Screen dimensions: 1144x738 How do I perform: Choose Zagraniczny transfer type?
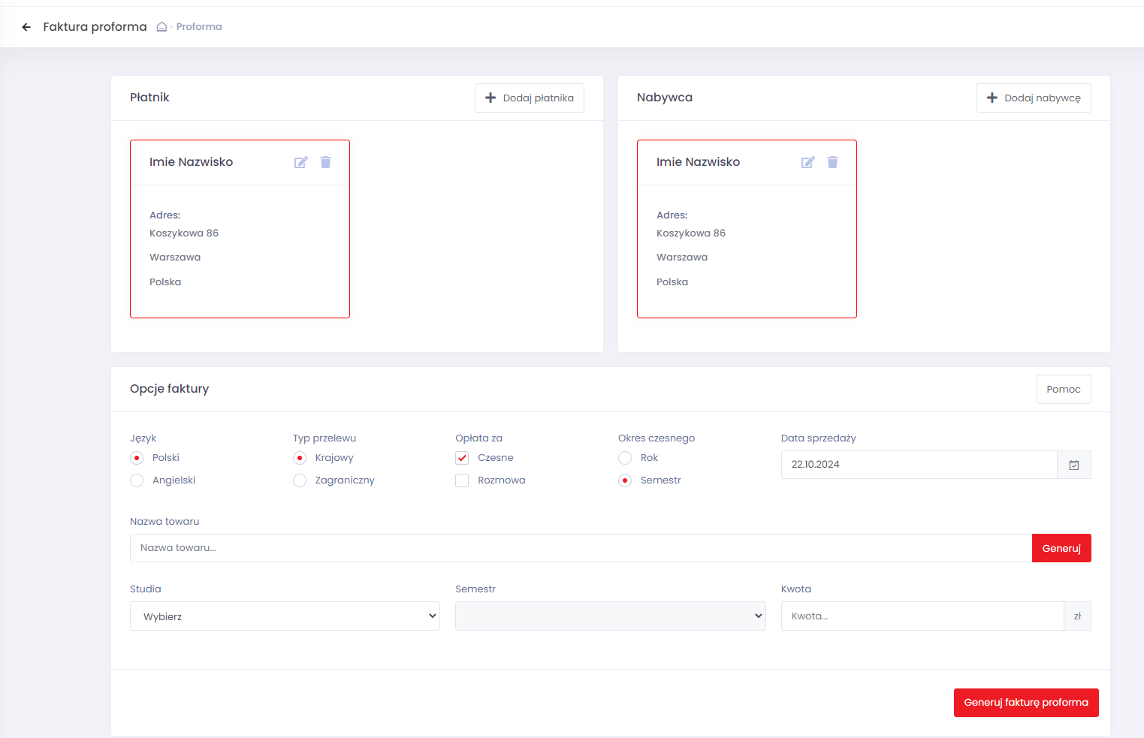pos(300,480)
